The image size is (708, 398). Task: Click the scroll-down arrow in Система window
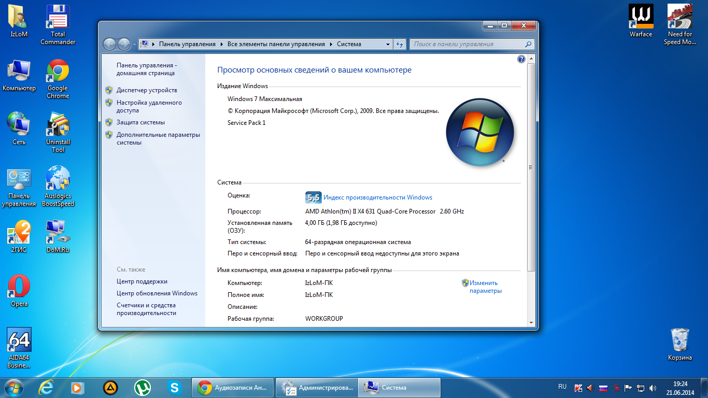point(531,322)
